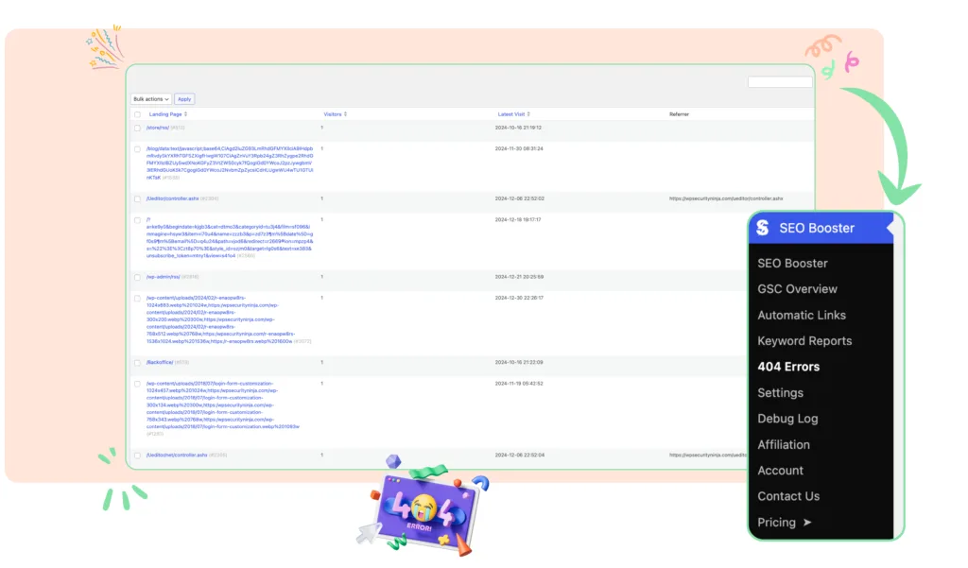Open the login-form-customization uploads link

[x=223, y=405]
